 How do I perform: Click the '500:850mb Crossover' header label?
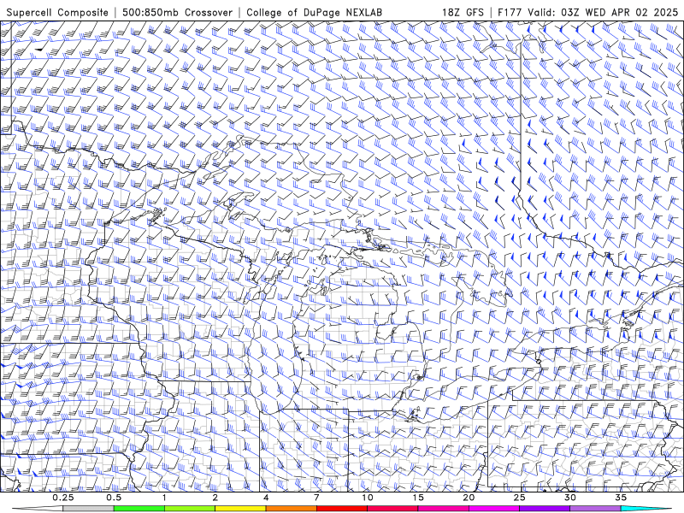click(x=177, y=12)
